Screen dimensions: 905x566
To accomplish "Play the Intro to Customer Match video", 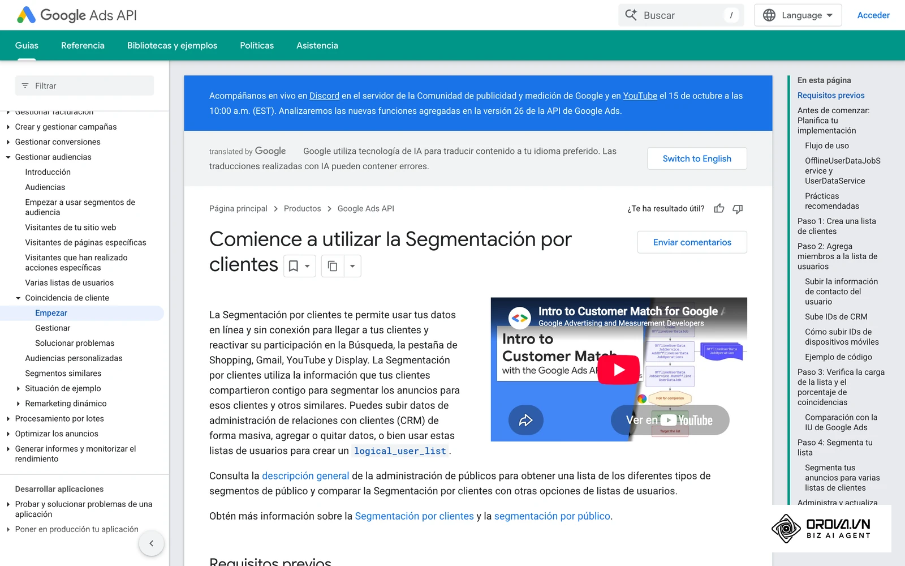I will (x=619, y=370).
